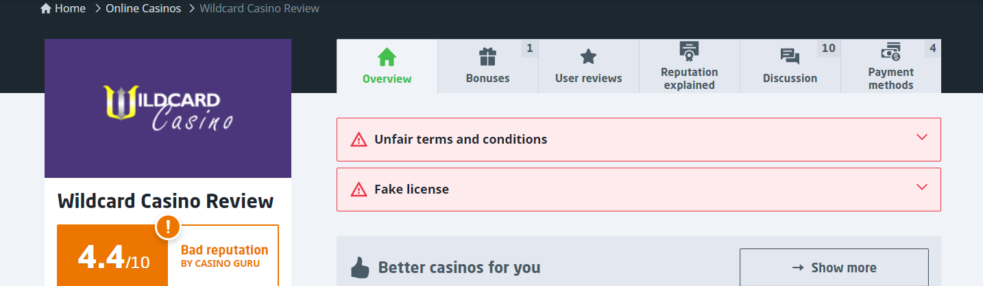Expand Unfair terms and conditions chevron
The image size is (983, 286).
(x=922, y=137)
